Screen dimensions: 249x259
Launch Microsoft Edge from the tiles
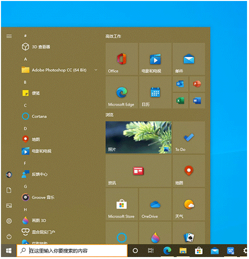coord(122,93)
